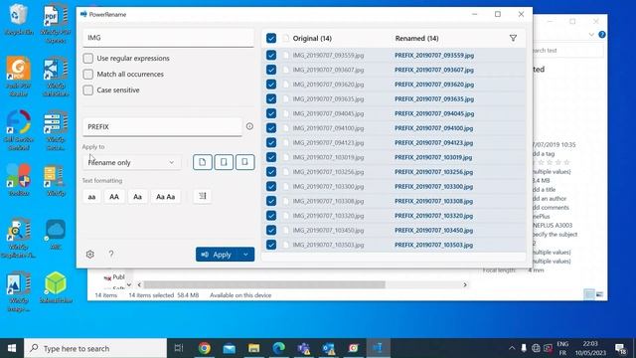Set star rating in File Explorer details
This screenshot has width=636, height=358.
[552, 162]
